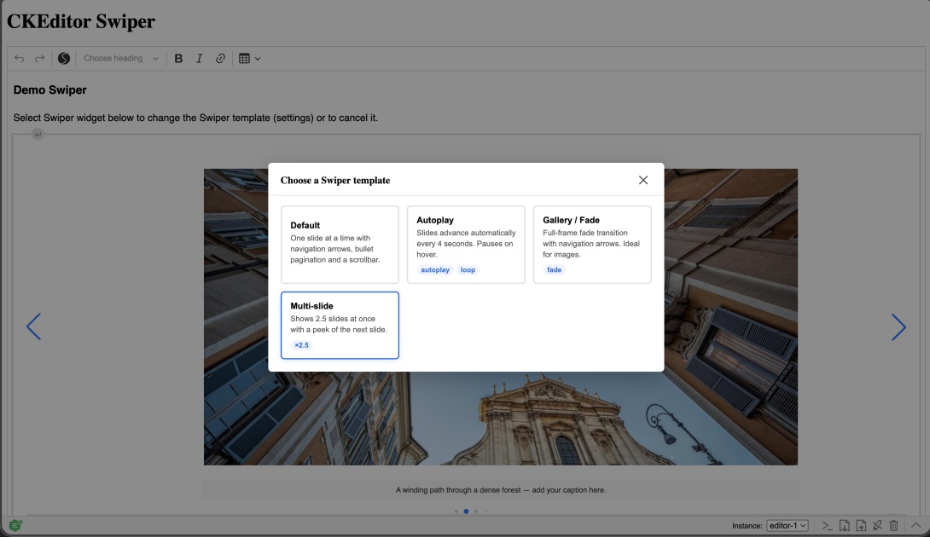Screen dimensions: 930x537
Task: Open the Choose heading dropdown
Action: [121, 58]
